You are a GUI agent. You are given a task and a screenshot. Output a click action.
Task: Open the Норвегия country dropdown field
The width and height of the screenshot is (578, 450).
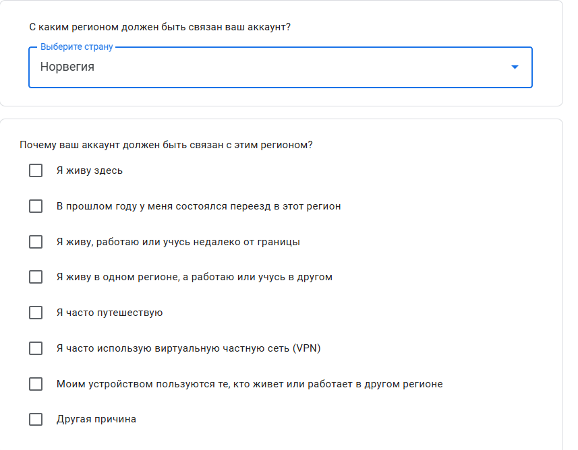click(x=281, y=67)
